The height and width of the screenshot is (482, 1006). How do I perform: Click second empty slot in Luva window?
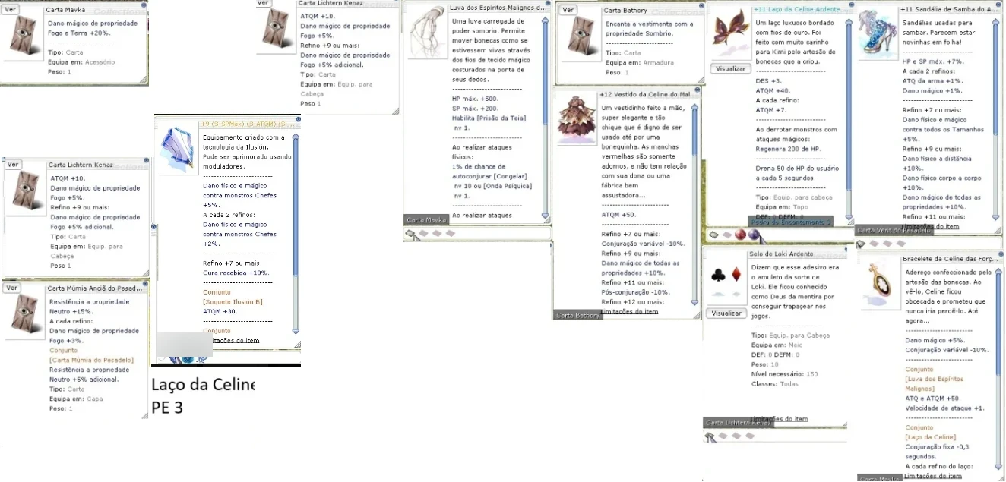click(x=424, y=234)
